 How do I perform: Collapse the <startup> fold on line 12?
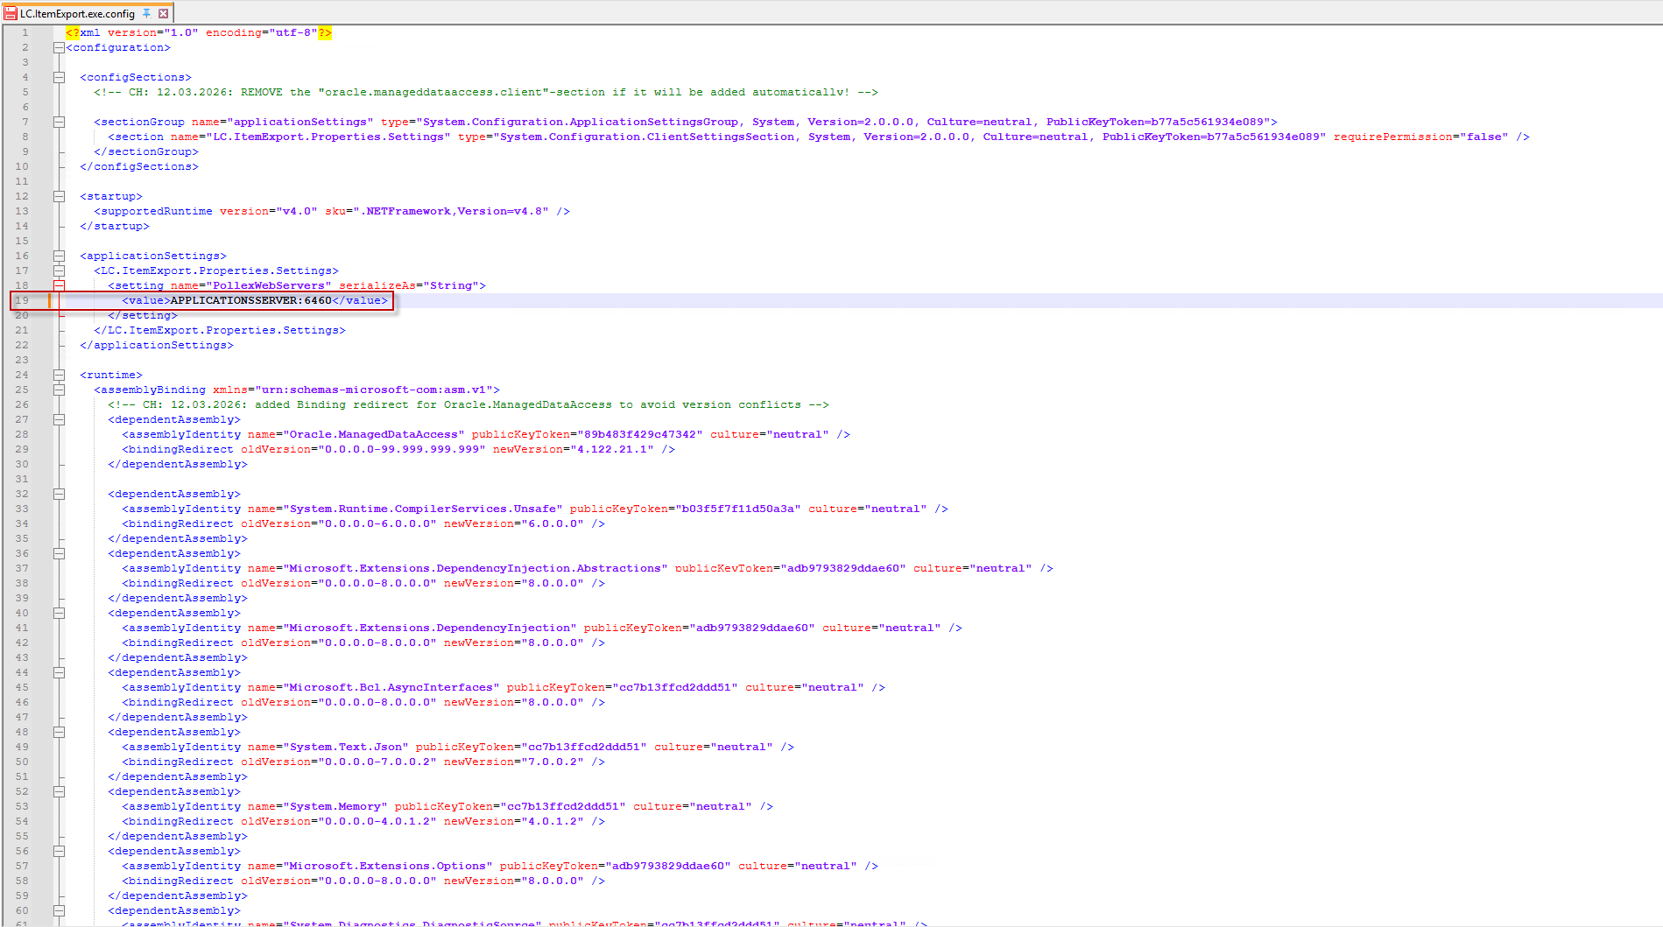59,196
